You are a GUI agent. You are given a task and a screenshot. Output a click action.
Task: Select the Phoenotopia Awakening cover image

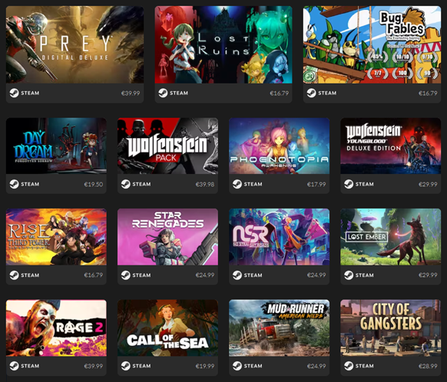coord(279,146)
